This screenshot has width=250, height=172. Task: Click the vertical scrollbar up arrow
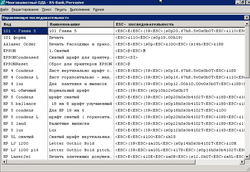tap(247, 24)
